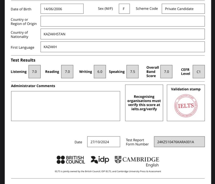The image size is (215, 184).
Task: Click the Sex (M/F) box
Action: (x=124, y=9)
